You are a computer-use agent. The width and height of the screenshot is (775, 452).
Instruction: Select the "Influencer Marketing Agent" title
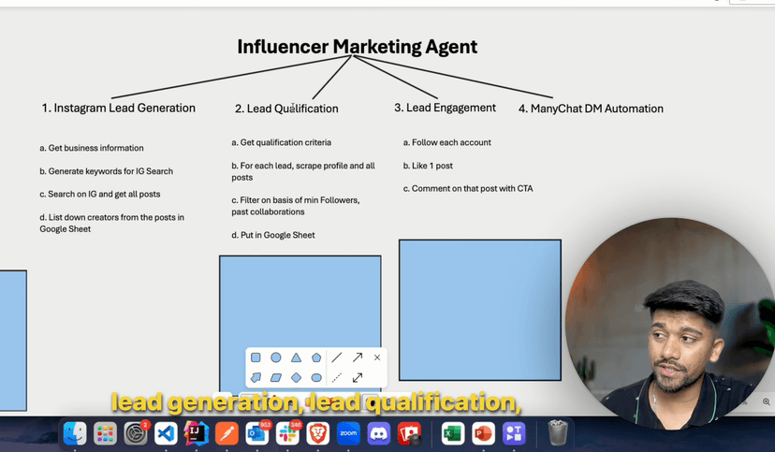pos(358,47)
